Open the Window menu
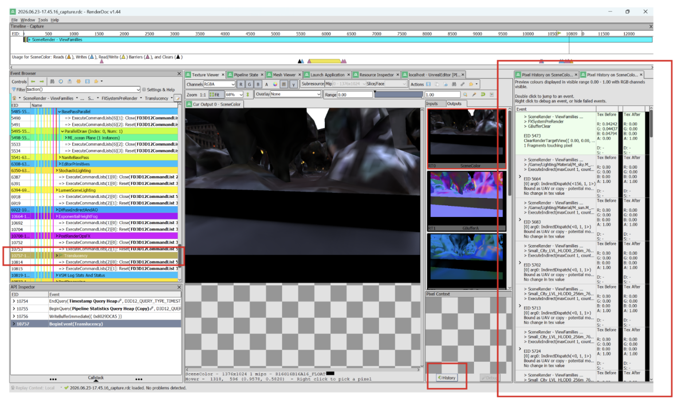This screenshot has width=681, height=407. click(x=27, y=20)
